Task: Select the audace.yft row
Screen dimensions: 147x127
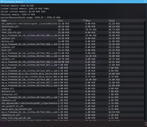Action: (x=73, y=88)
